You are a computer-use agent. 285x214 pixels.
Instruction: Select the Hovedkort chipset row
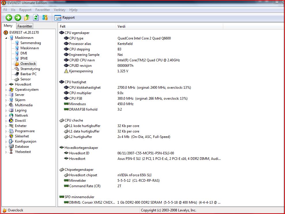click(140, 175)
